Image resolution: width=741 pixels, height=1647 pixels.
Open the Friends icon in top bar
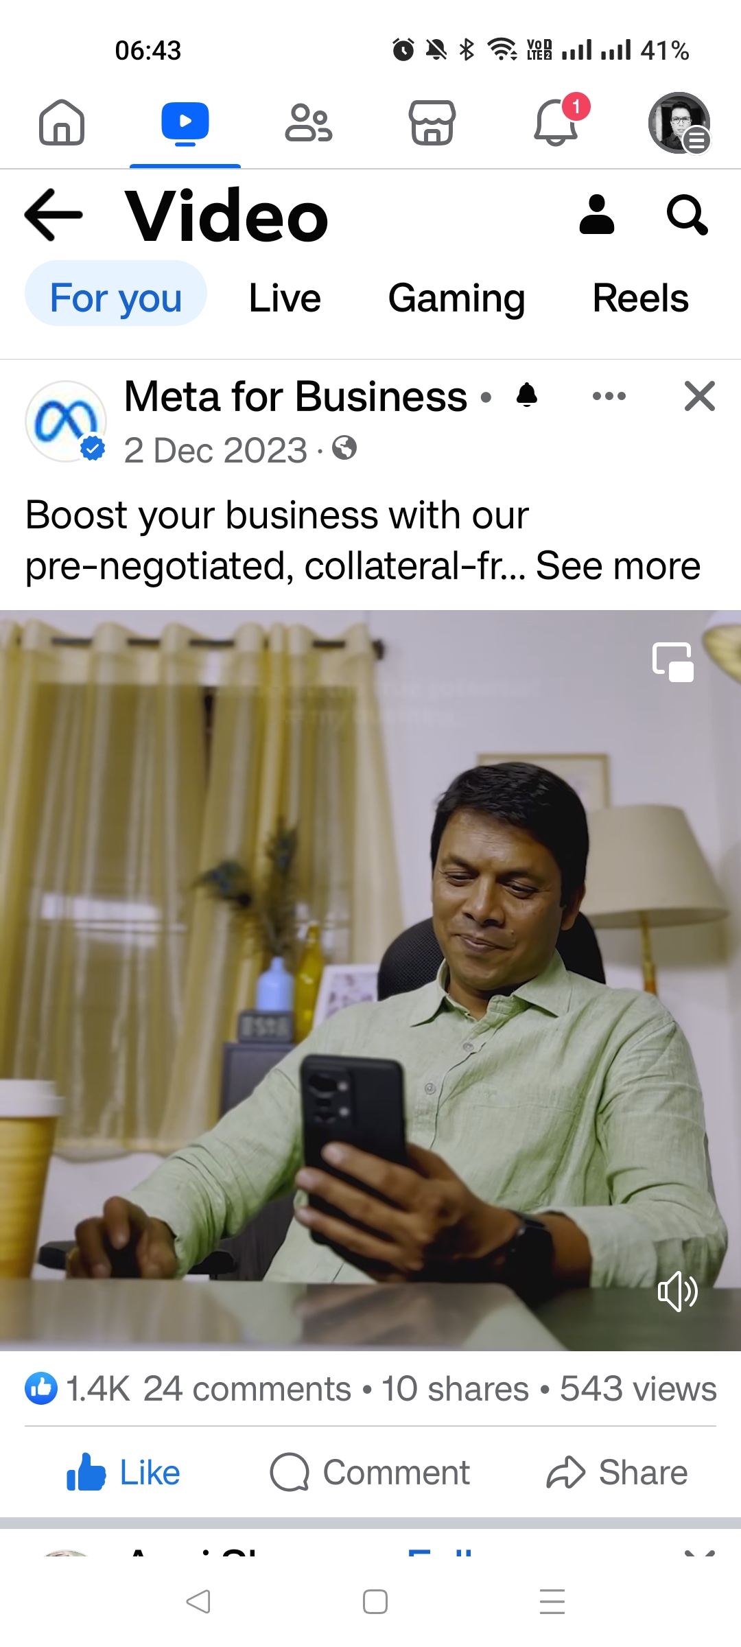point(309,123)
